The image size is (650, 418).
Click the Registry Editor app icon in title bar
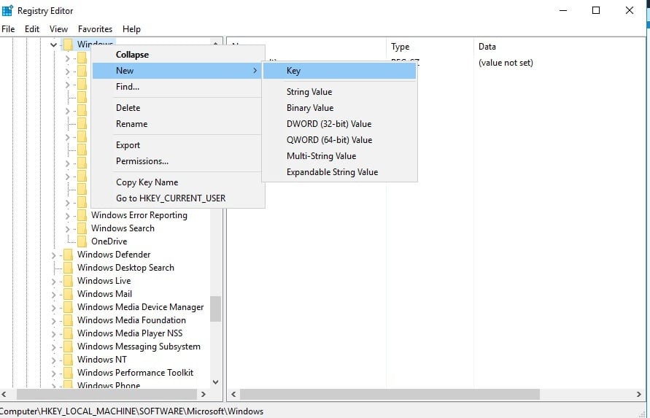[x=8, y=10]
